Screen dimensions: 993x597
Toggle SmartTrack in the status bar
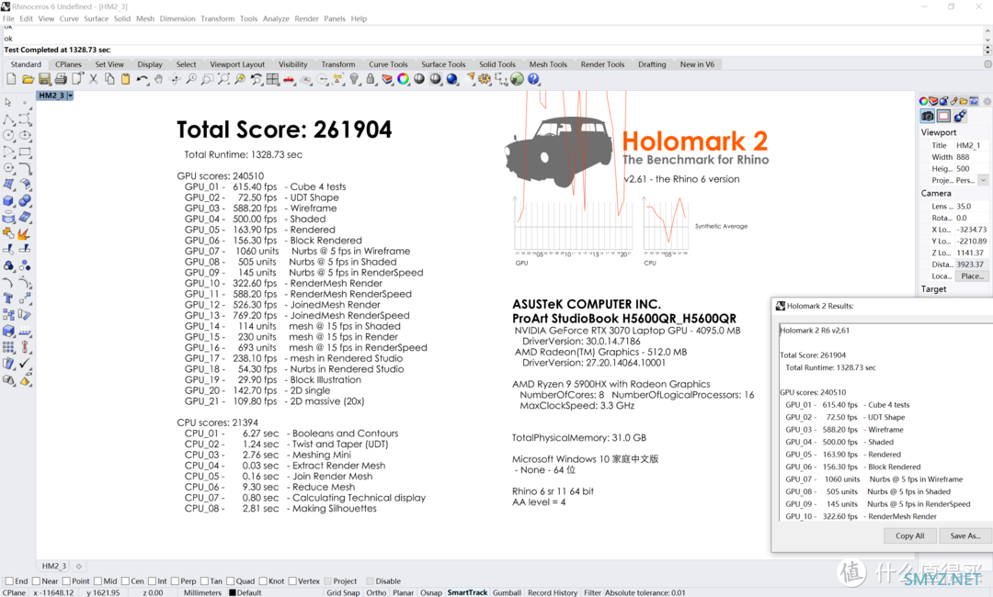(x=467, y=592)
